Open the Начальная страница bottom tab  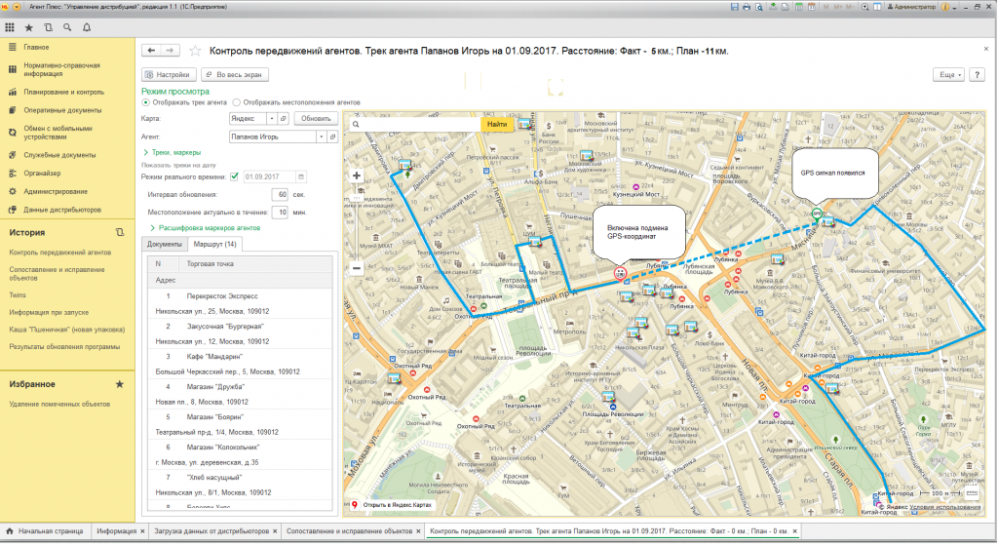pyautogui.click(x=45, y=530)
